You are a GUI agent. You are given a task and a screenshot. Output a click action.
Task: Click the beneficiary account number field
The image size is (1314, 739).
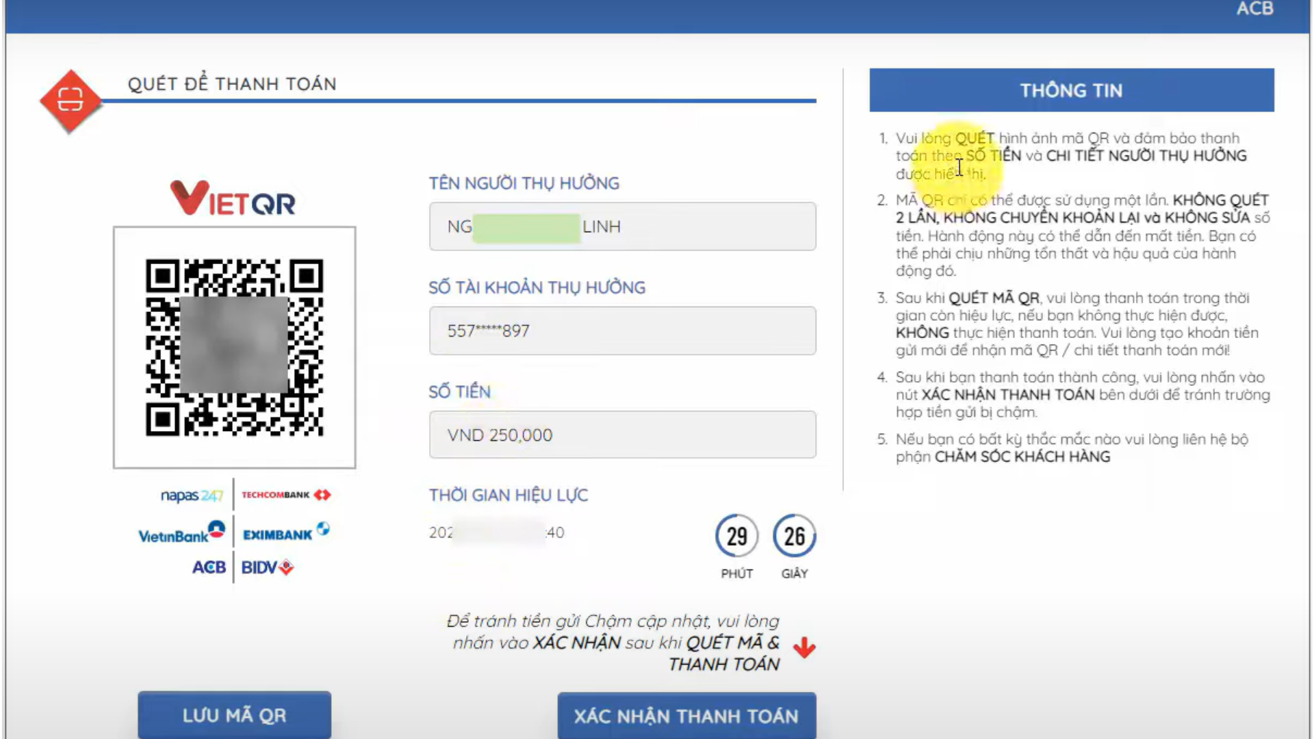click(622, 330)
